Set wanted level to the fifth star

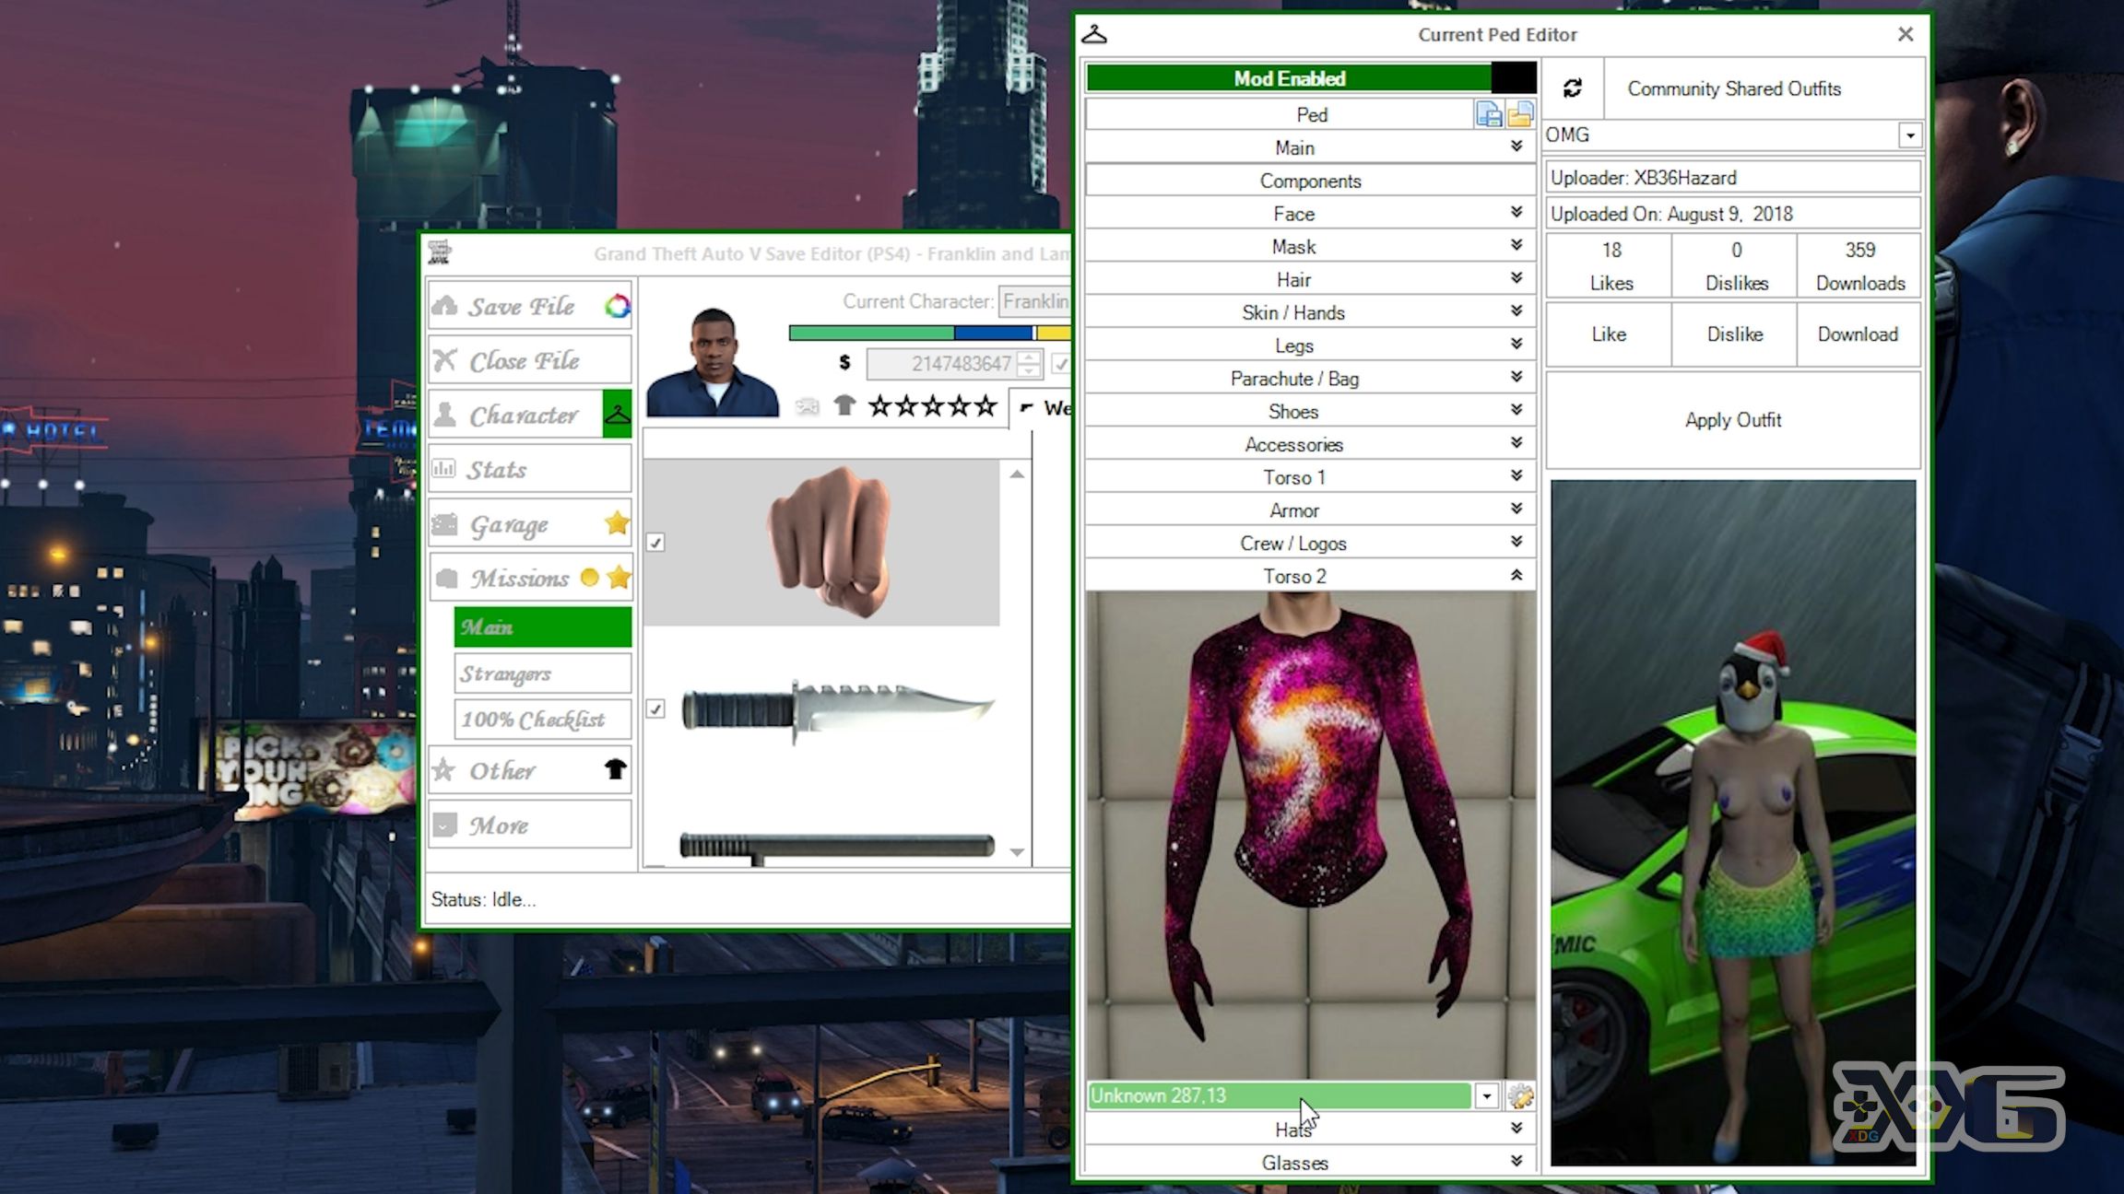coord(985,405)
